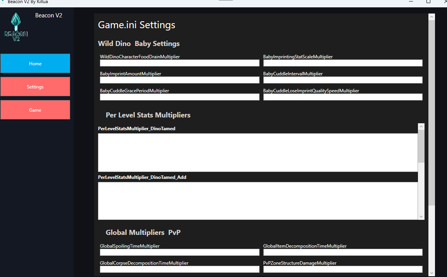Image resolution: width=447 pixels, height=277 pixels.
Task: Click into the BabyCuddleIntervalMultiplier field
Action: 343,80
